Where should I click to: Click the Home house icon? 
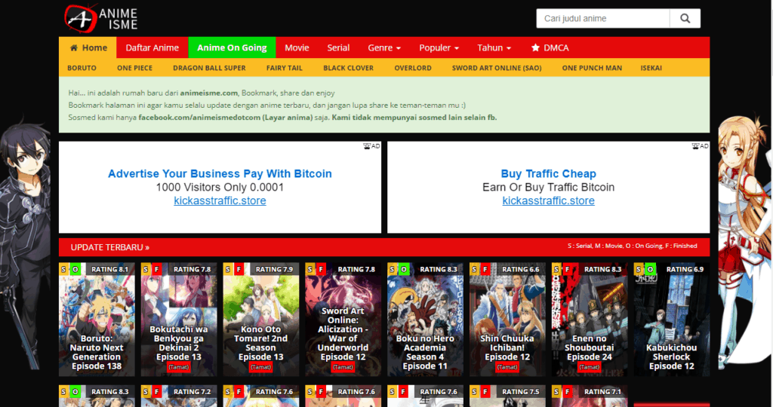(74, 47)
